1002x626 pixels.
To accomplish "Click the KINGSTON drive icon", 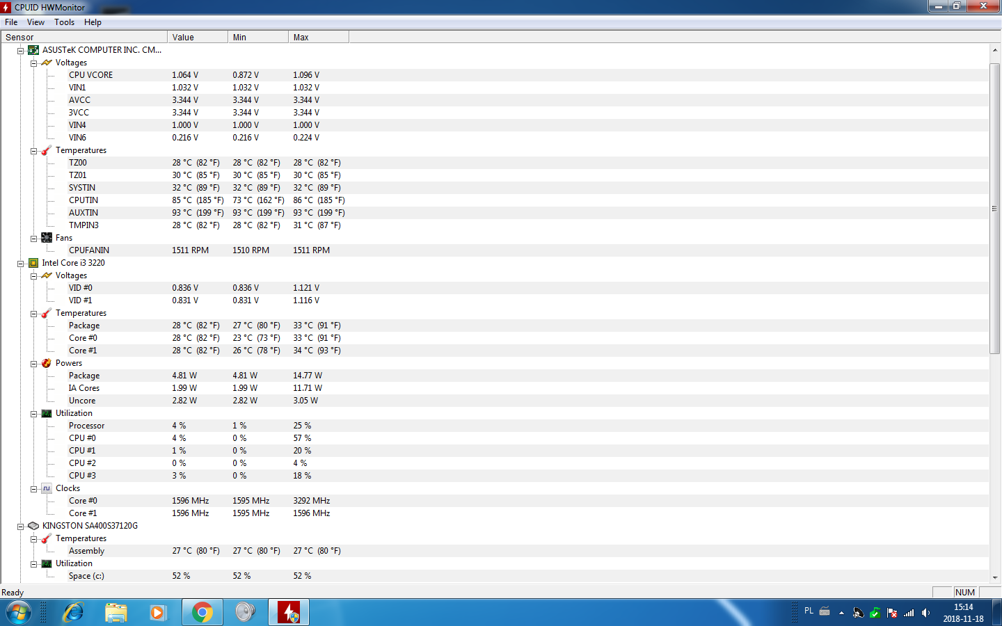I will [x=33, y=526].
